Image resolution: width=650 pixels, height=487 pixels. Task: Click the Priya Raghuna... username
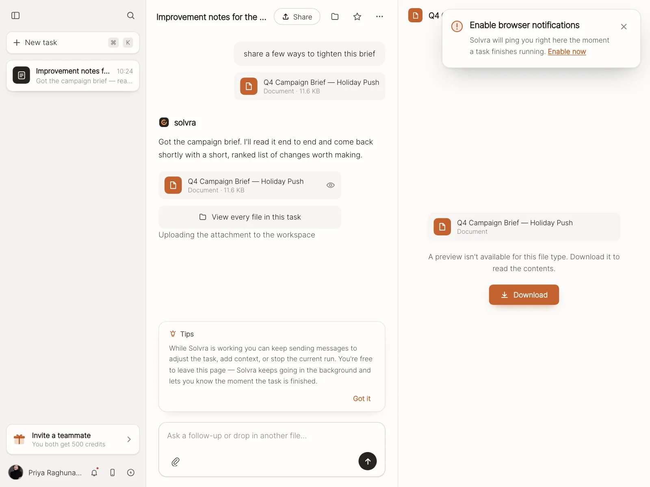click(x=55, y=473)
